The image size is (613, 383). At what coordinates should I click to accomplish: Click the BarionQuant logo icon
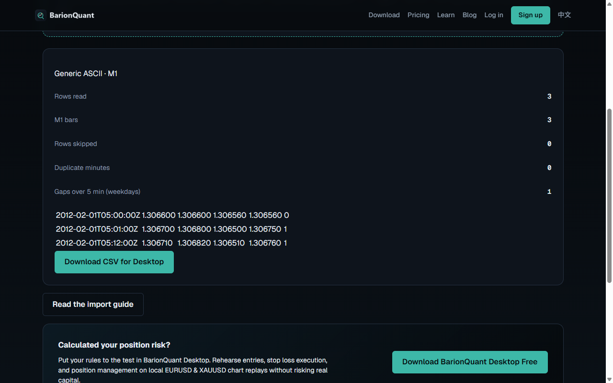(x=41, y=15)
